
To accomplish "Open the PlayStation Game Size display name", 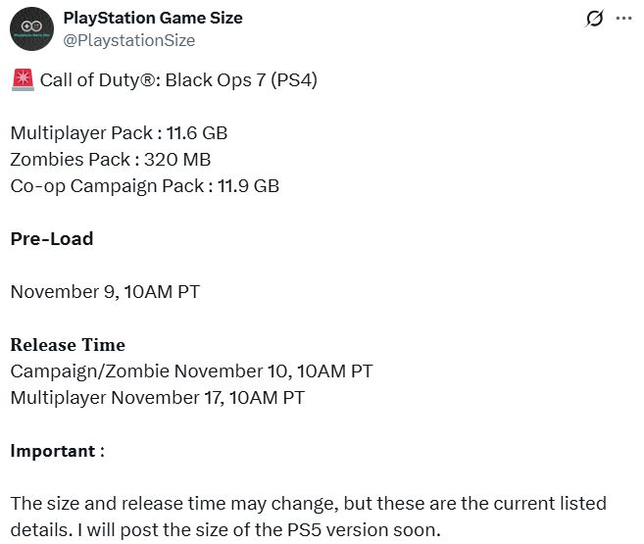I will point(152,18).
